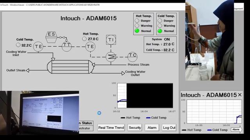Click Hot Temp Normal green indicator
250x140 pixels.
137,31
